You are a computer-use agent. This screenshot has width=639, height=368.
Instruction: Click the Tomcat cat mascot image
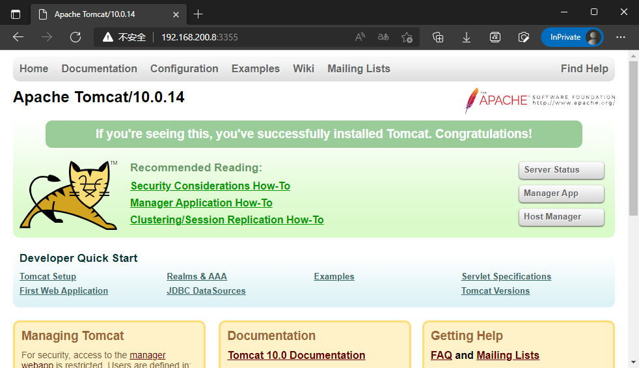68,195
